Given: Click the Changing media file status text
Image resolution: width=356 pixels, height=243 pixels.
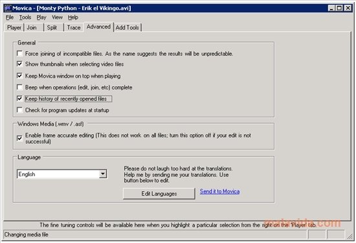Looking at the screenshot, I should pos(27,235).
